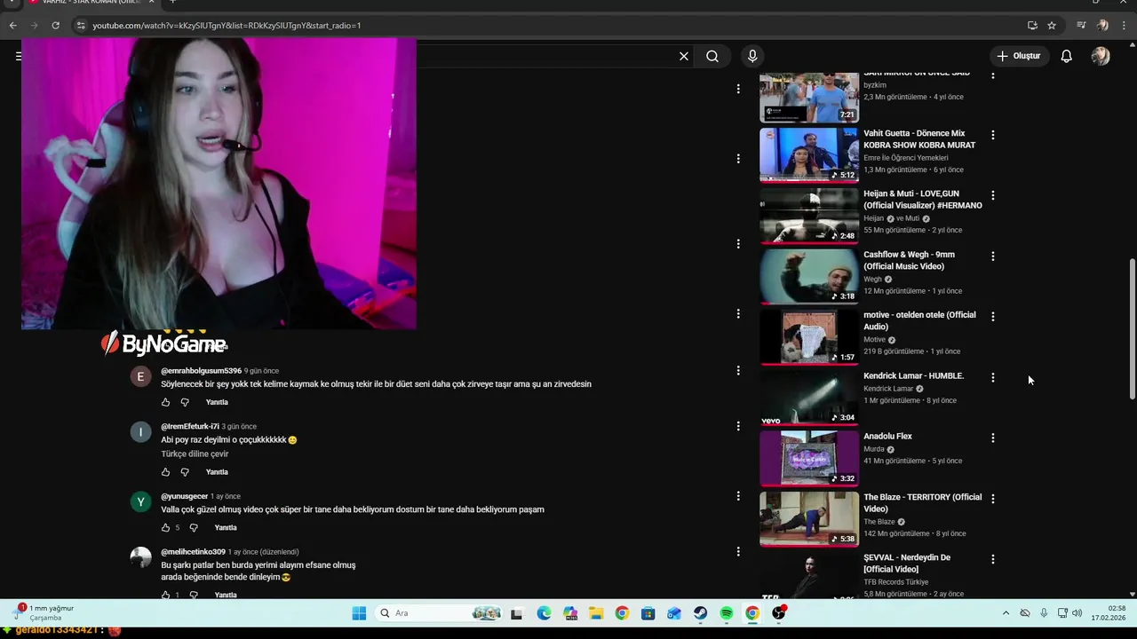Like the comment by @IremEfeturk-i7i

click(x=165, y=472)
